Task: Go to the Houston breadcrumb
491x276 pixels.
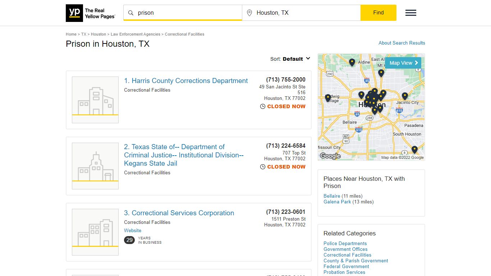Action: 98,34
